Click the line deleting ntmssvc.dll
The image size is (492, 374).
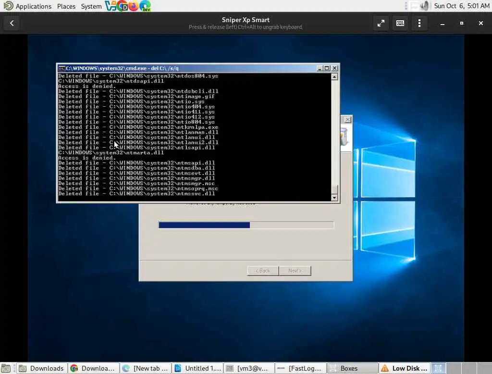click(136, 194)
